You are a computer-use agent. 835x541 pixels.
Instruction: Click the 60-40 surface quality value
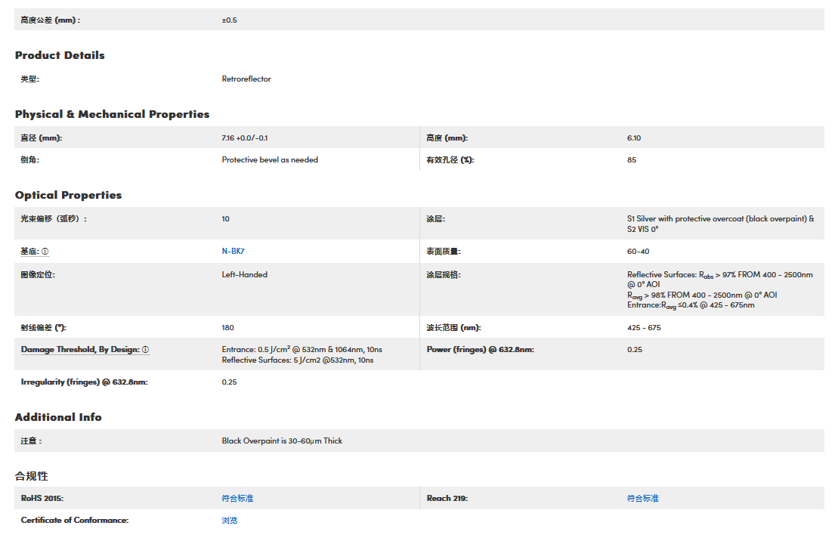[x=638, y=252]
